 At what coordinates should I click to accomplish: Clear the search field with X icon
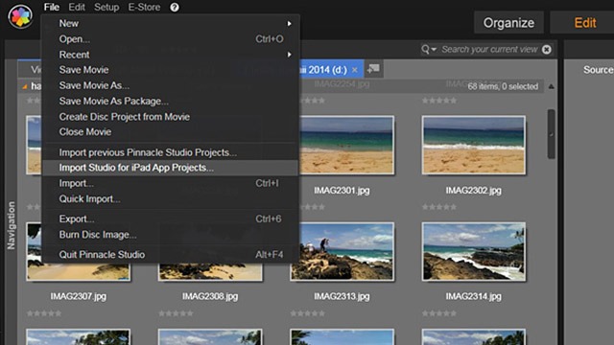tap(547, 50)
